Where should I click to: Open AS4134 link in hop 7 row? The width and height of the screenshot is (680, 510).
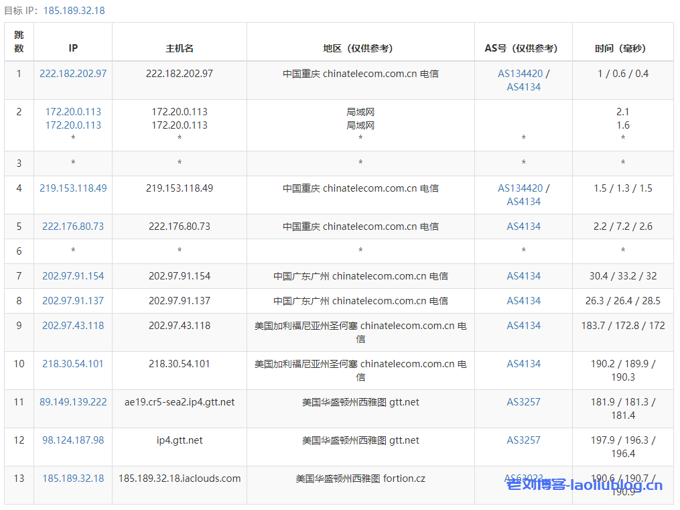click(523, 276)
